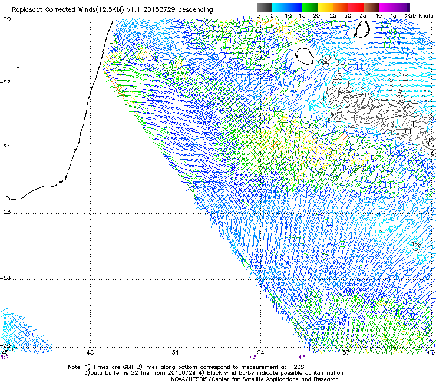Select the brown 35-40 knots legend swatch
The width and height of the screenshot is (436, 383).
[x=371, y=7]
